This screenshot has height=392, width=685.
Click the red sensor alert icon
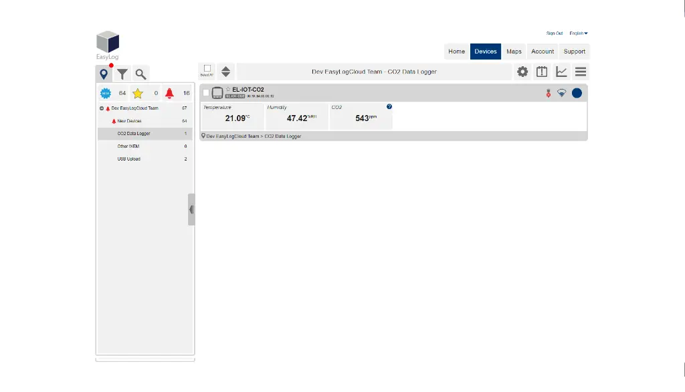tap(549, 93)
